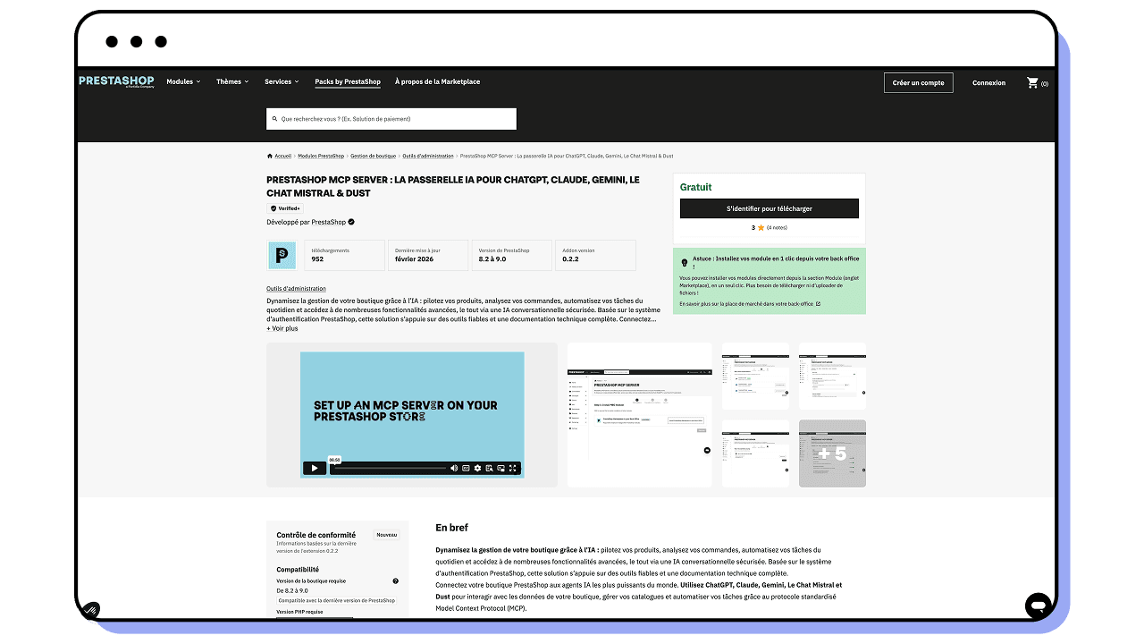Open video settings gear icon
The width and height of the screenshot is (1144, 644).
478,468
